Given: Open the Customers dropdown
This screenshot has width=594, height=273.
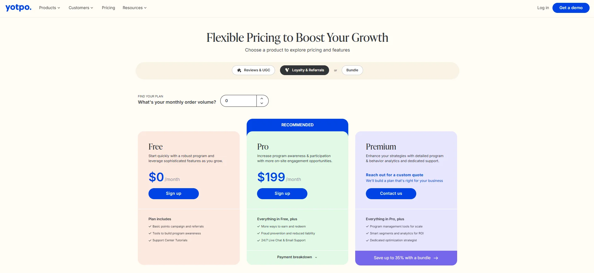Looking at the screenshot, I should pos(79,8).
